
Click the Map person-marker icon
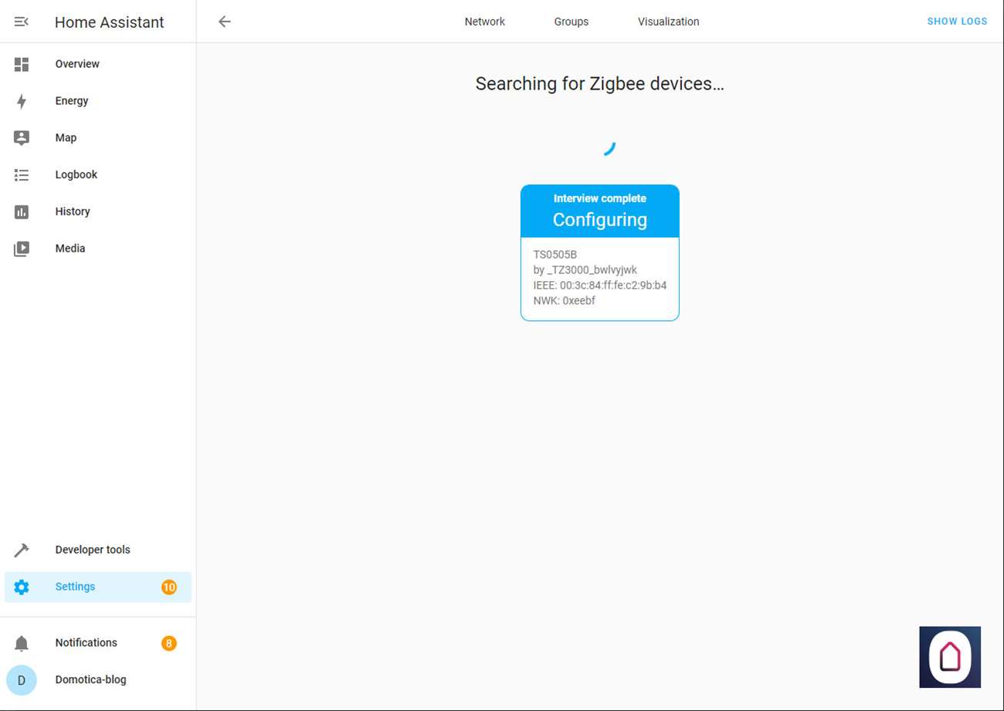pyautogui.click(x=22, y=138)
